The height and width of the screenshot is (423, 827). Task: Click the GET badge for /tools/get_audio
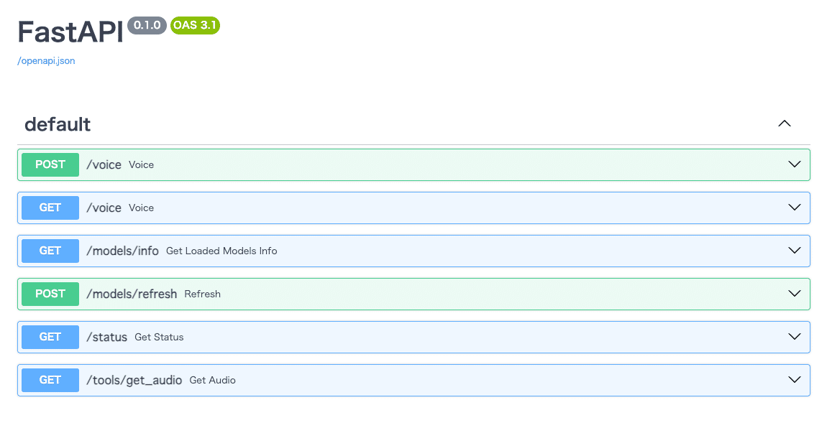[50, 381]
